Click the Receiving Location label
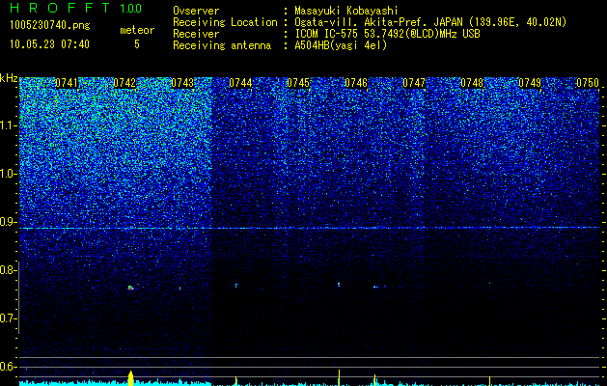This screenshot has width=607, height=386. (225, 22)
